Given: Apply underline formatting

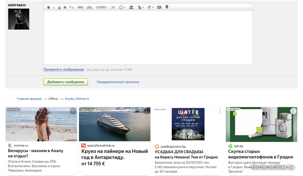Looking at the screenshot, I should tap(59, 7).
